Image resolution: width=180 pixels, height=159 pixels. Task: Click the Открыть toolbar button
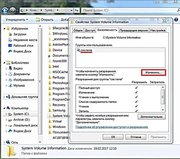pos(45,20)
